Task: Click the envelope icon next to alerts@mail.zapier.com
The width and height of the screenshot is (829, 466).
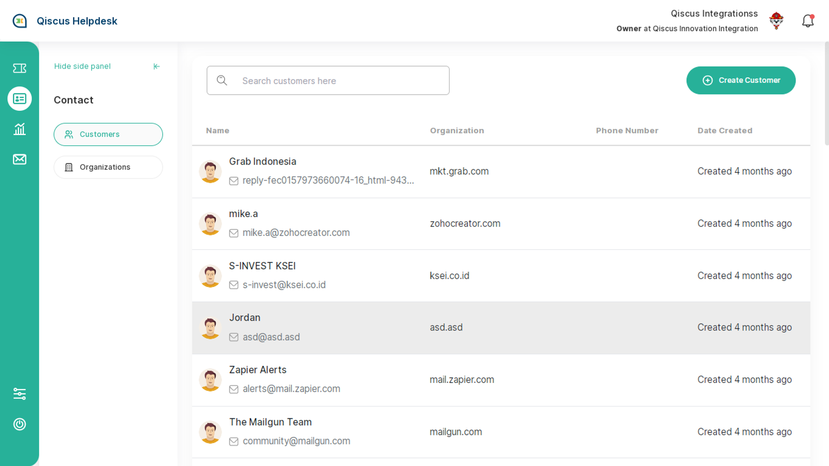Action: pos(234,389)
